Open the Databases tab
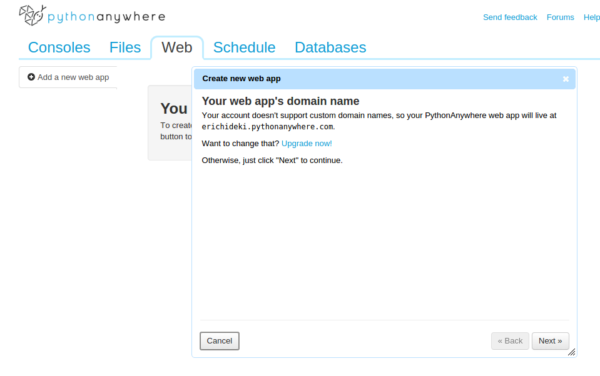 pyautogui.click(x=330, y=47)
